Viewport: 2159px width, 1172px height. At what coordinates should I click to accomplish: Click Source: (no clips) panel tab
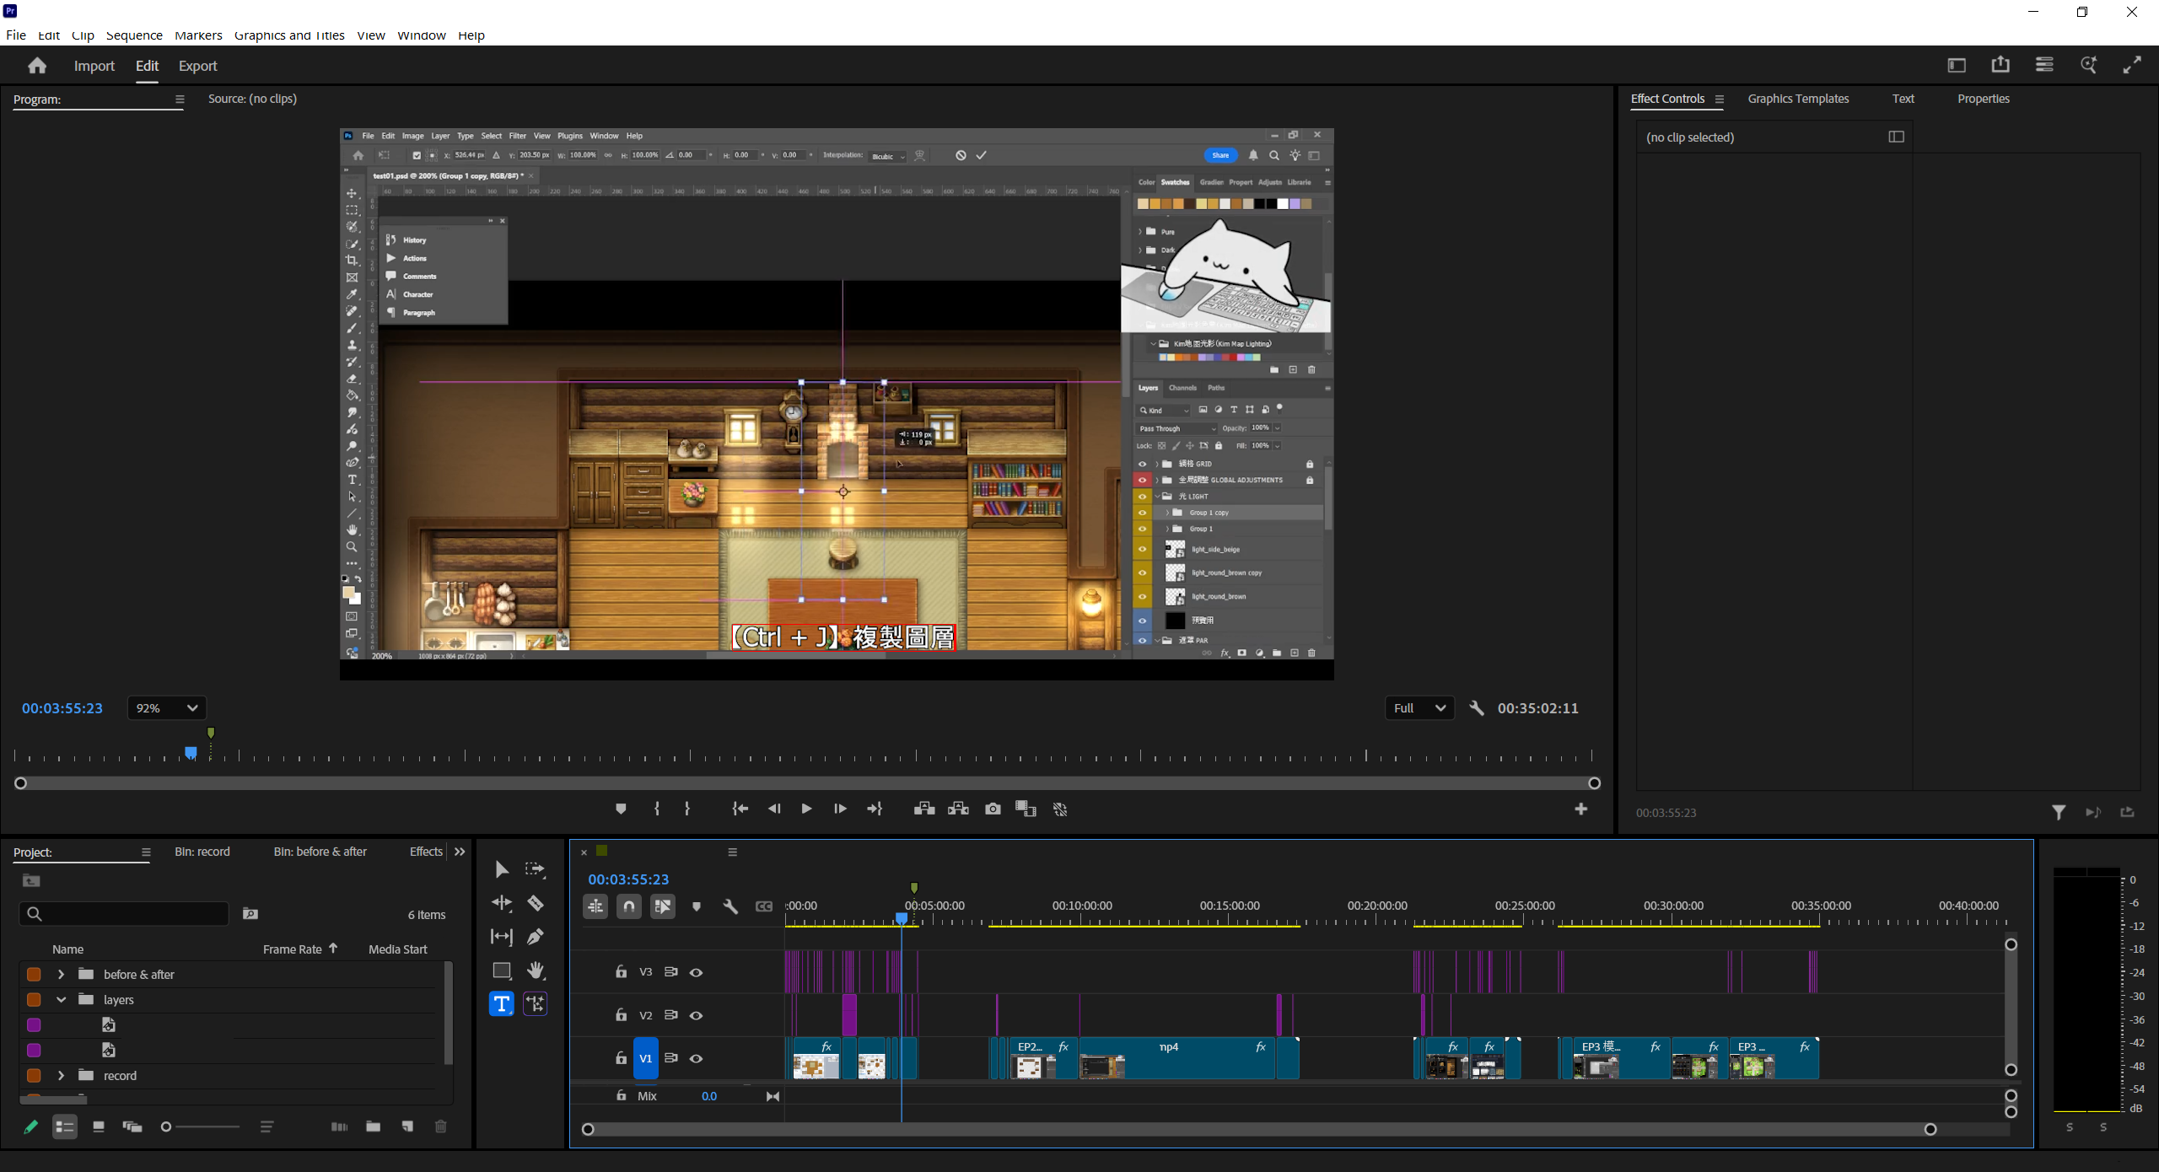click(252, 99)
